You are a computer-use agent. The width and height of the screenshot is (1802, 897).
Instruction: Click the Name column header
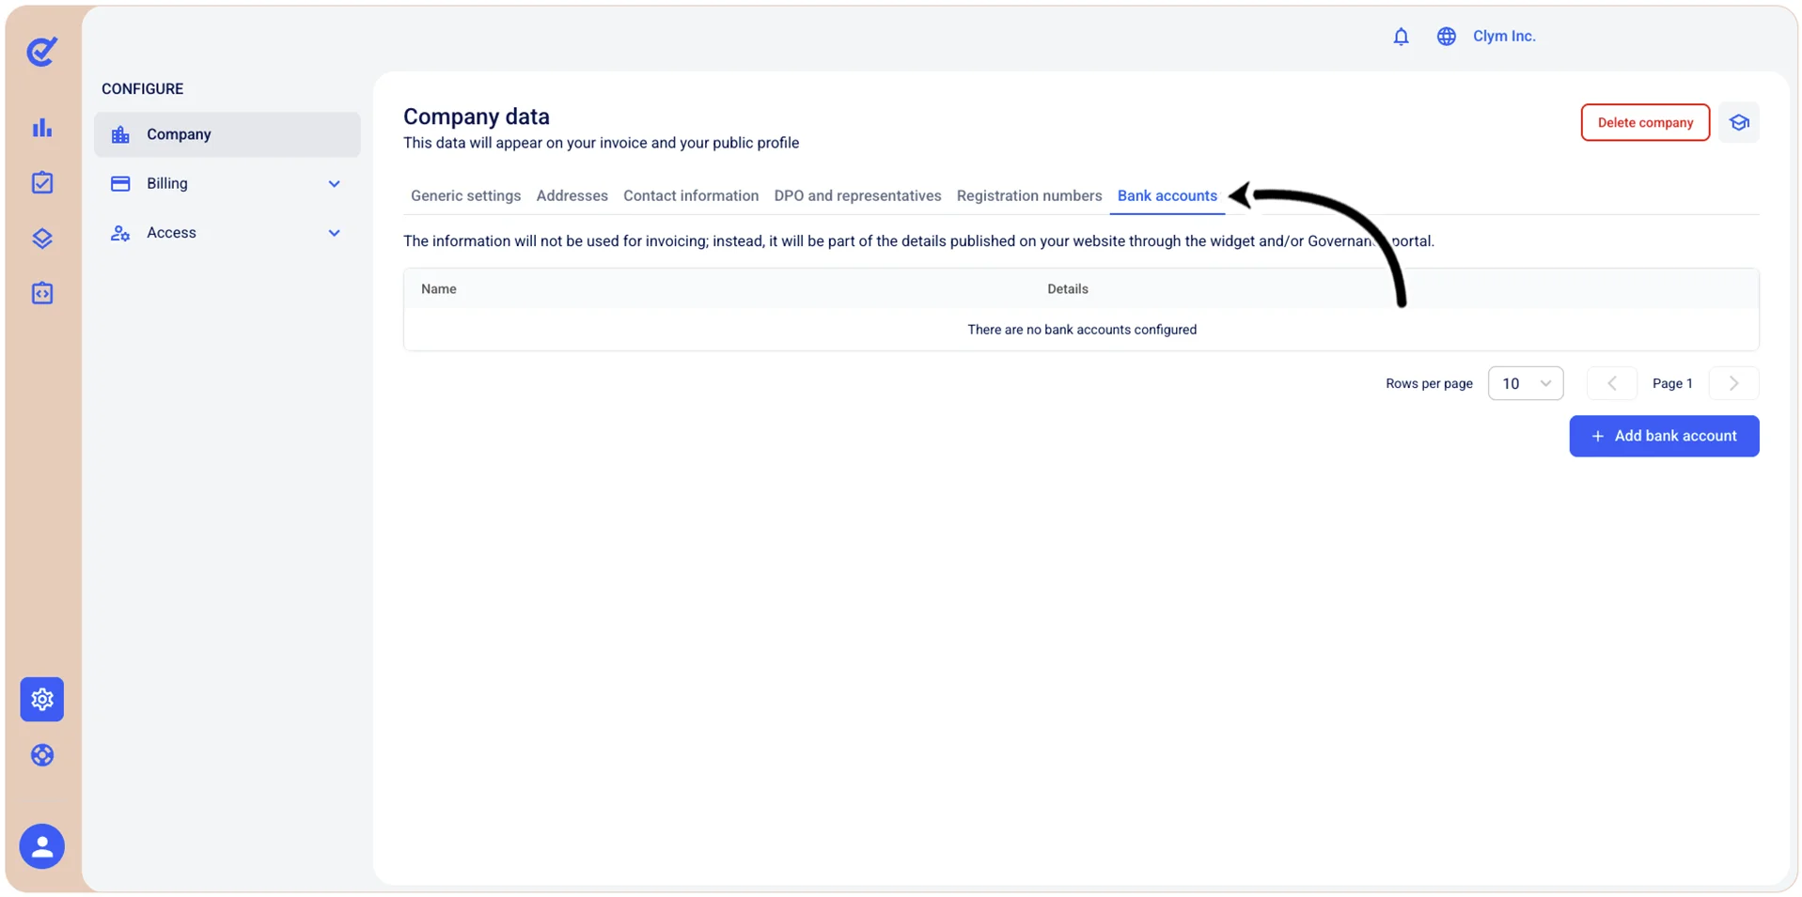click(439, 289)
